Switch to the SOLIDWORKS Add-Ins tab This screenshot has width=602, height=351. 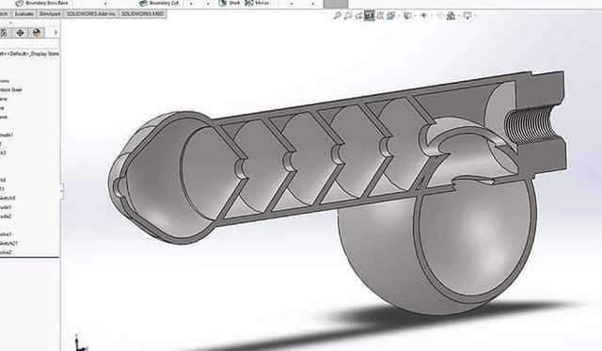click(91, 14)
